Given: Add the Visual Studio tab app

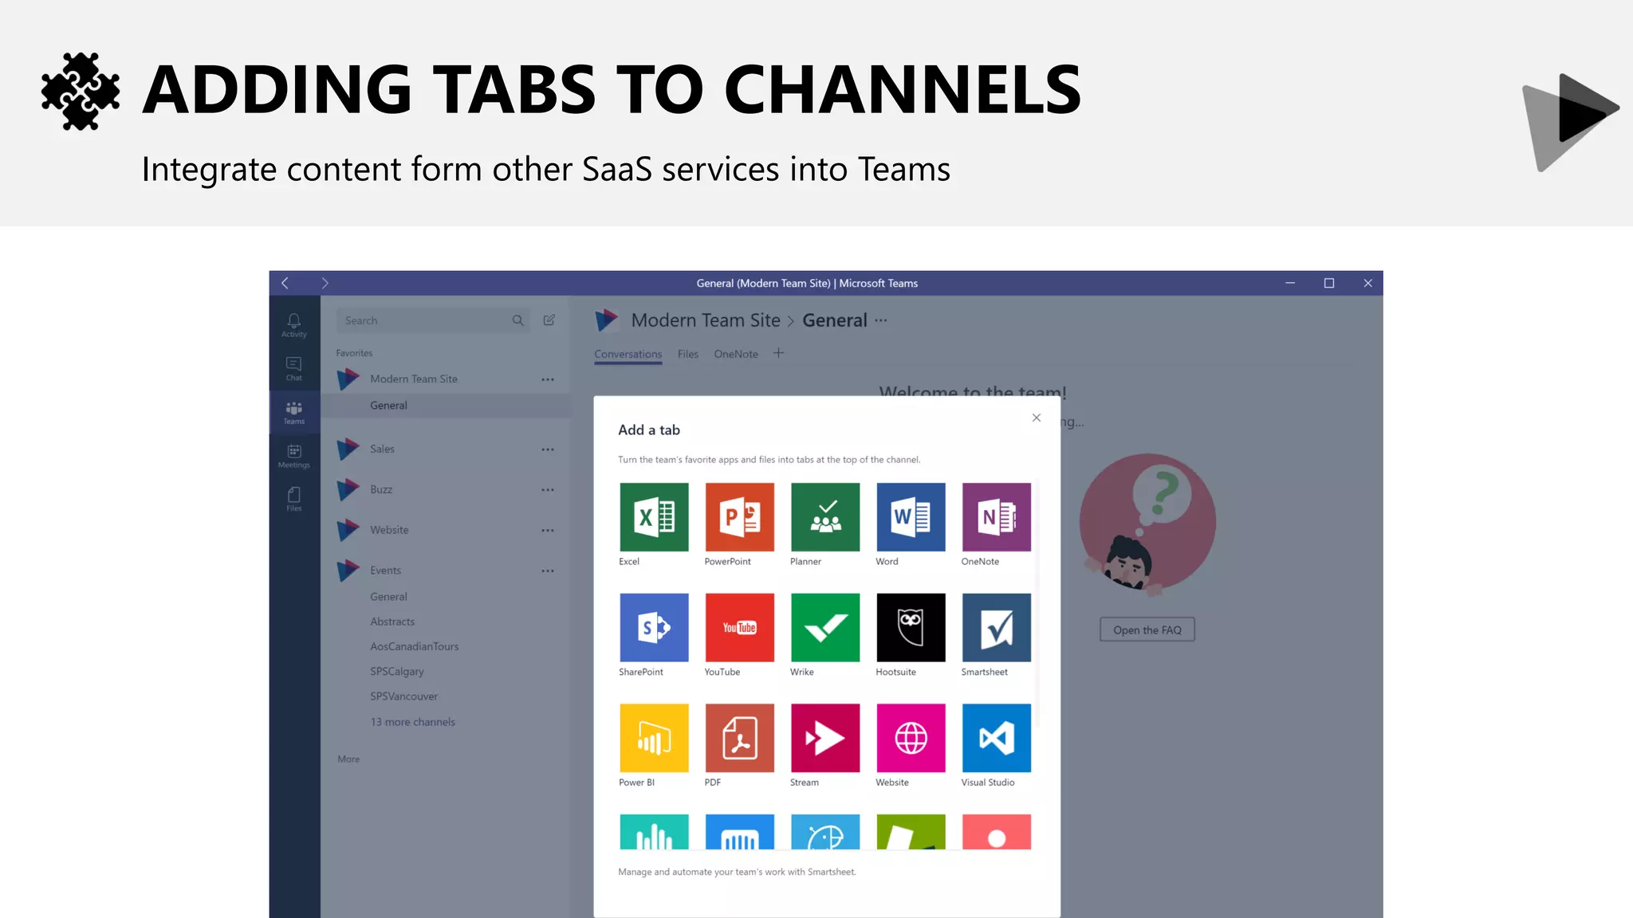Looking at the screenshot, I should pyautogui.click(x=996, y=738).
